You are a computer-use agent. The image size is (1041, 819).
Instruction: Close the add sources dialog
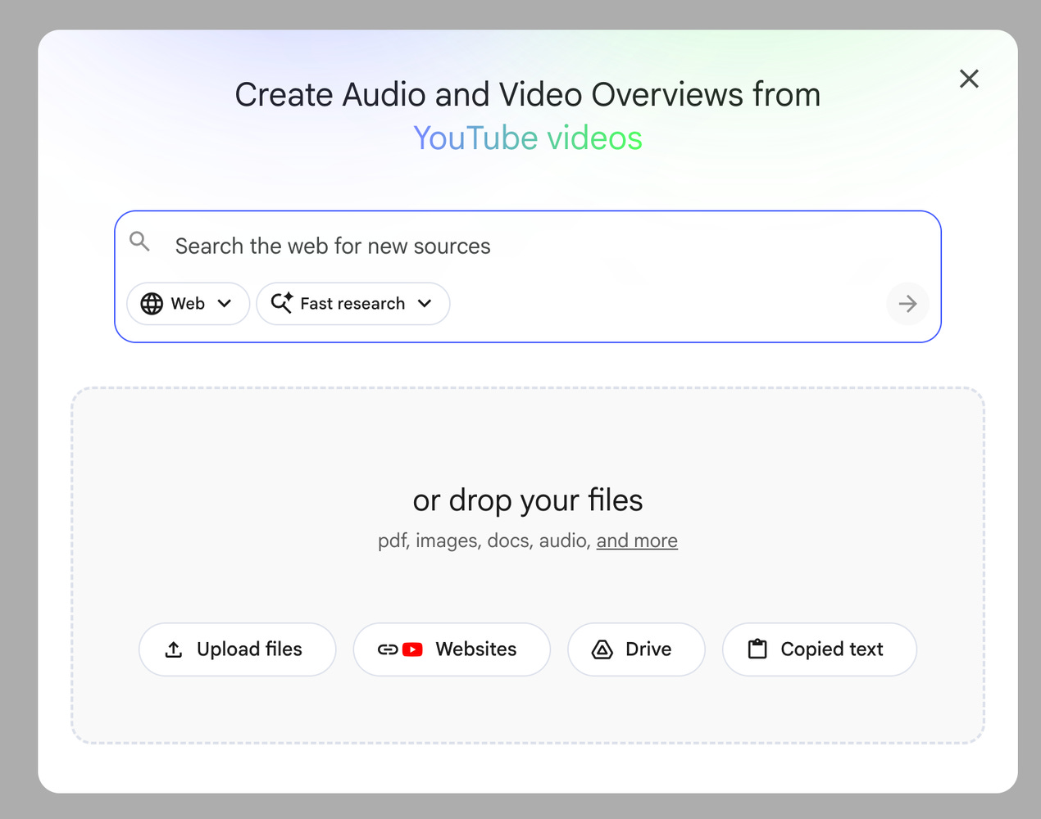(969, 79)
